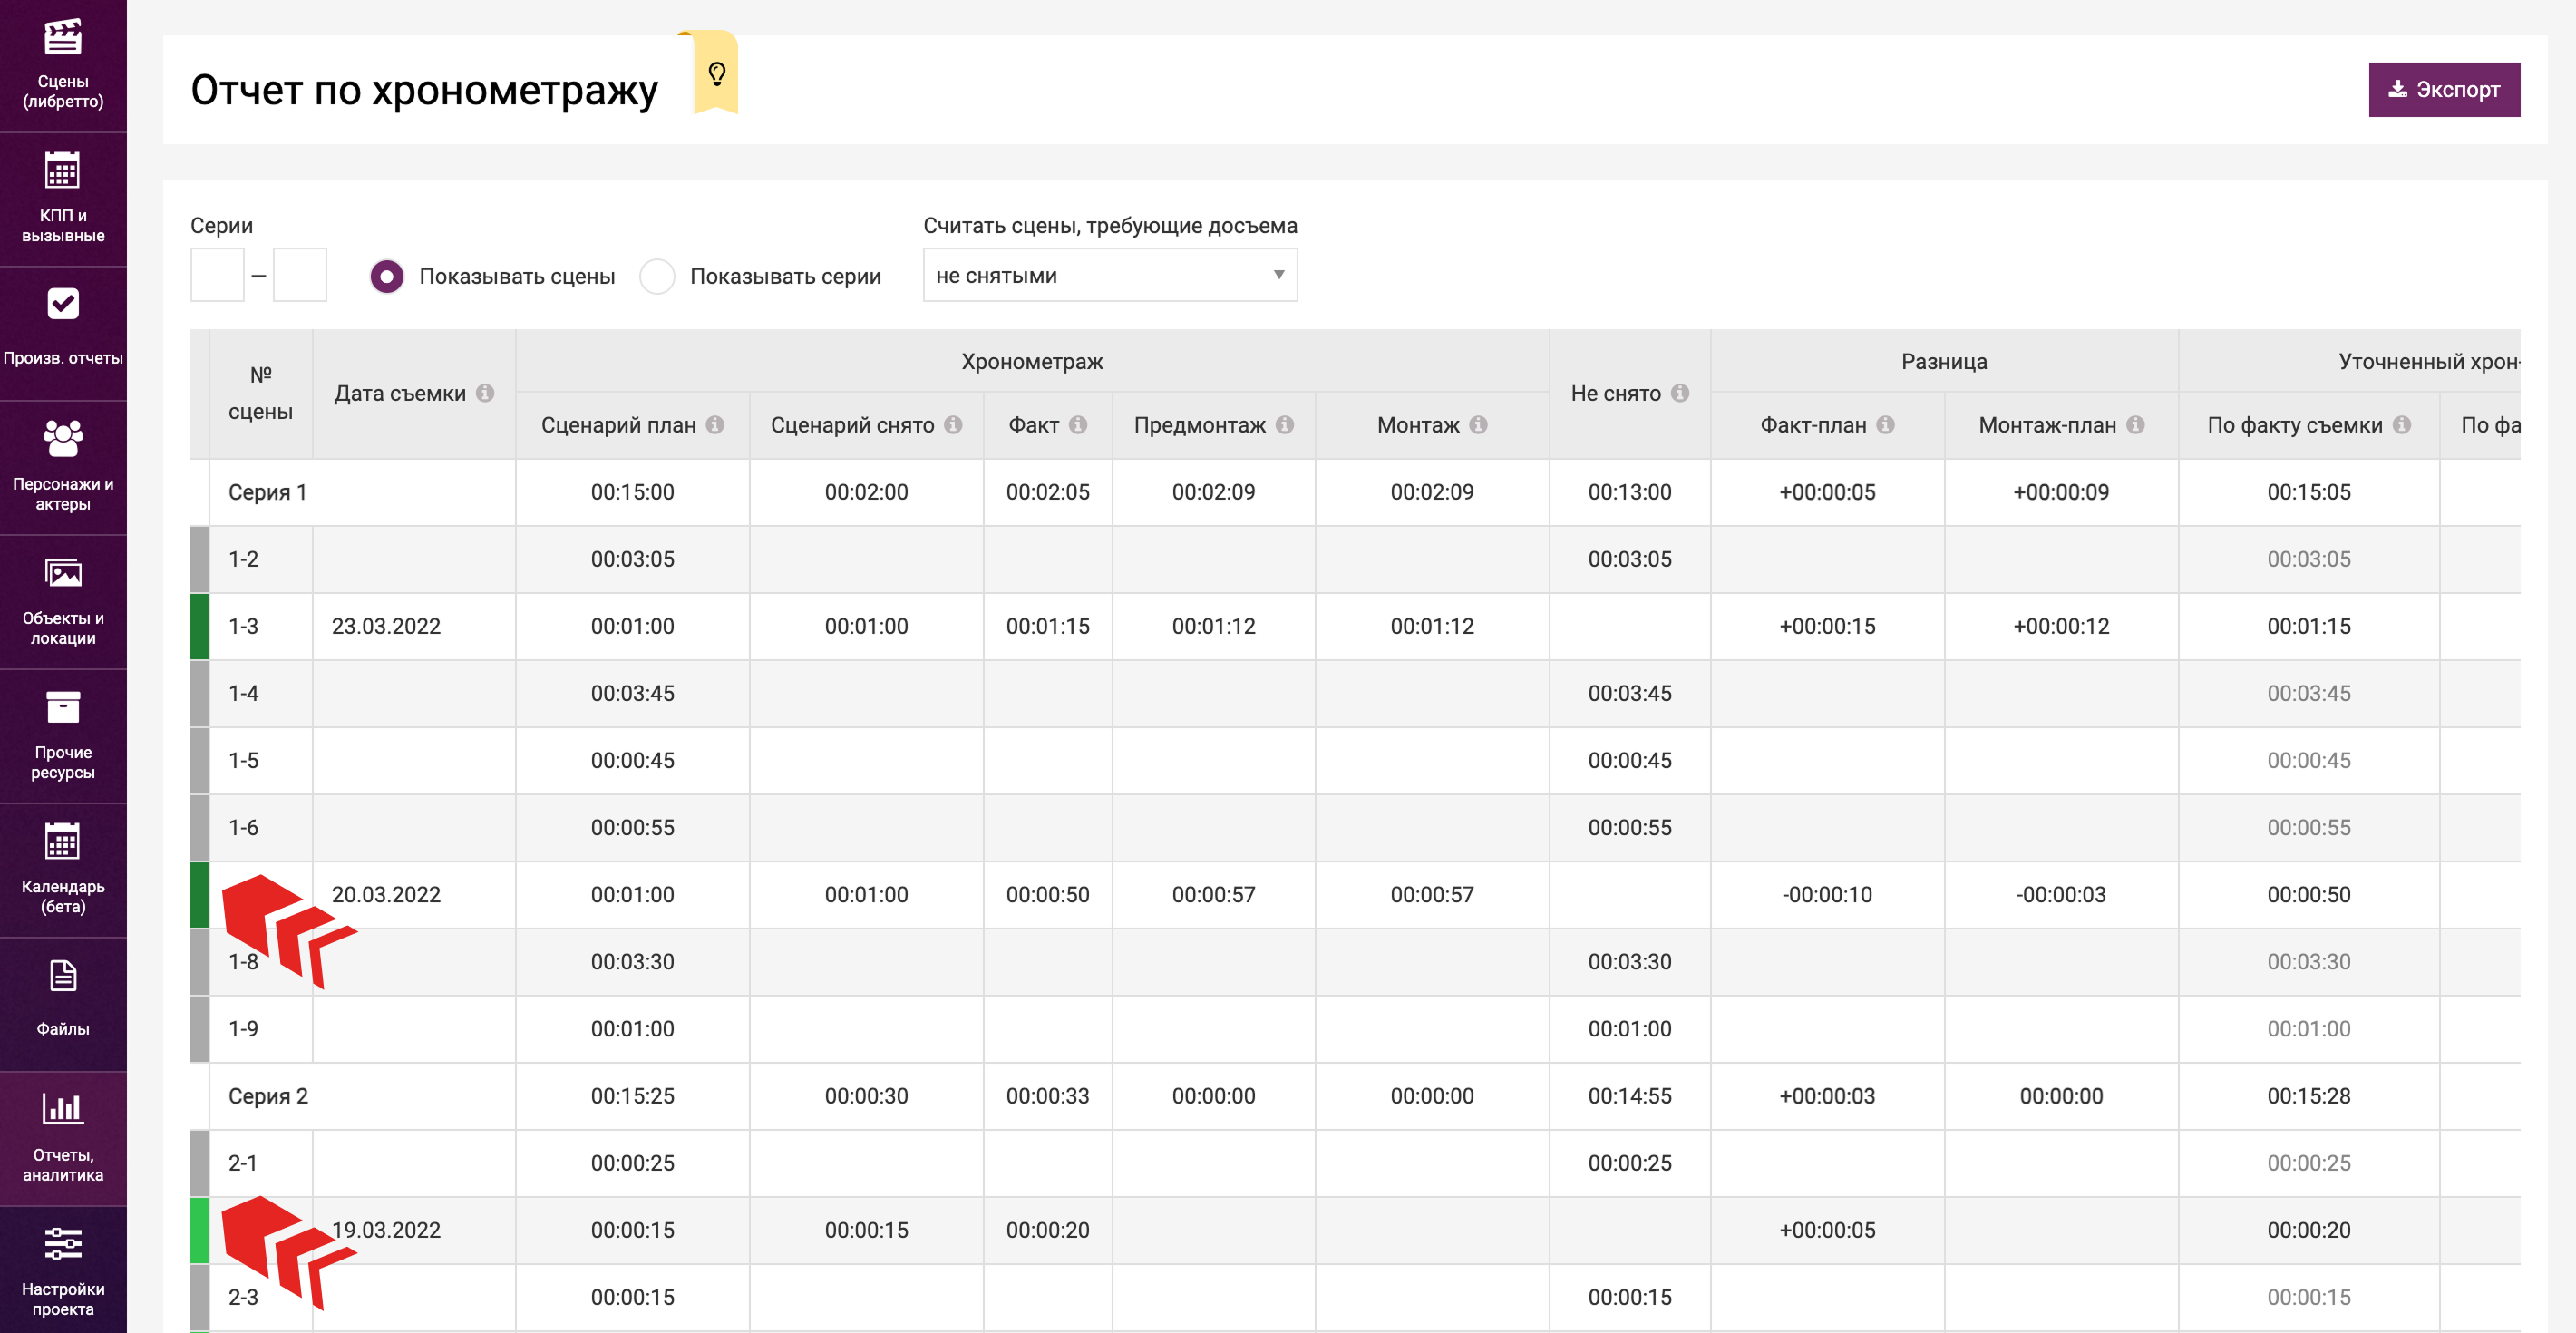Image resolution: width=2576 pixels, height=1333 pixels.
Task: Click info icon beside Сценарий план
Action: 715,425
